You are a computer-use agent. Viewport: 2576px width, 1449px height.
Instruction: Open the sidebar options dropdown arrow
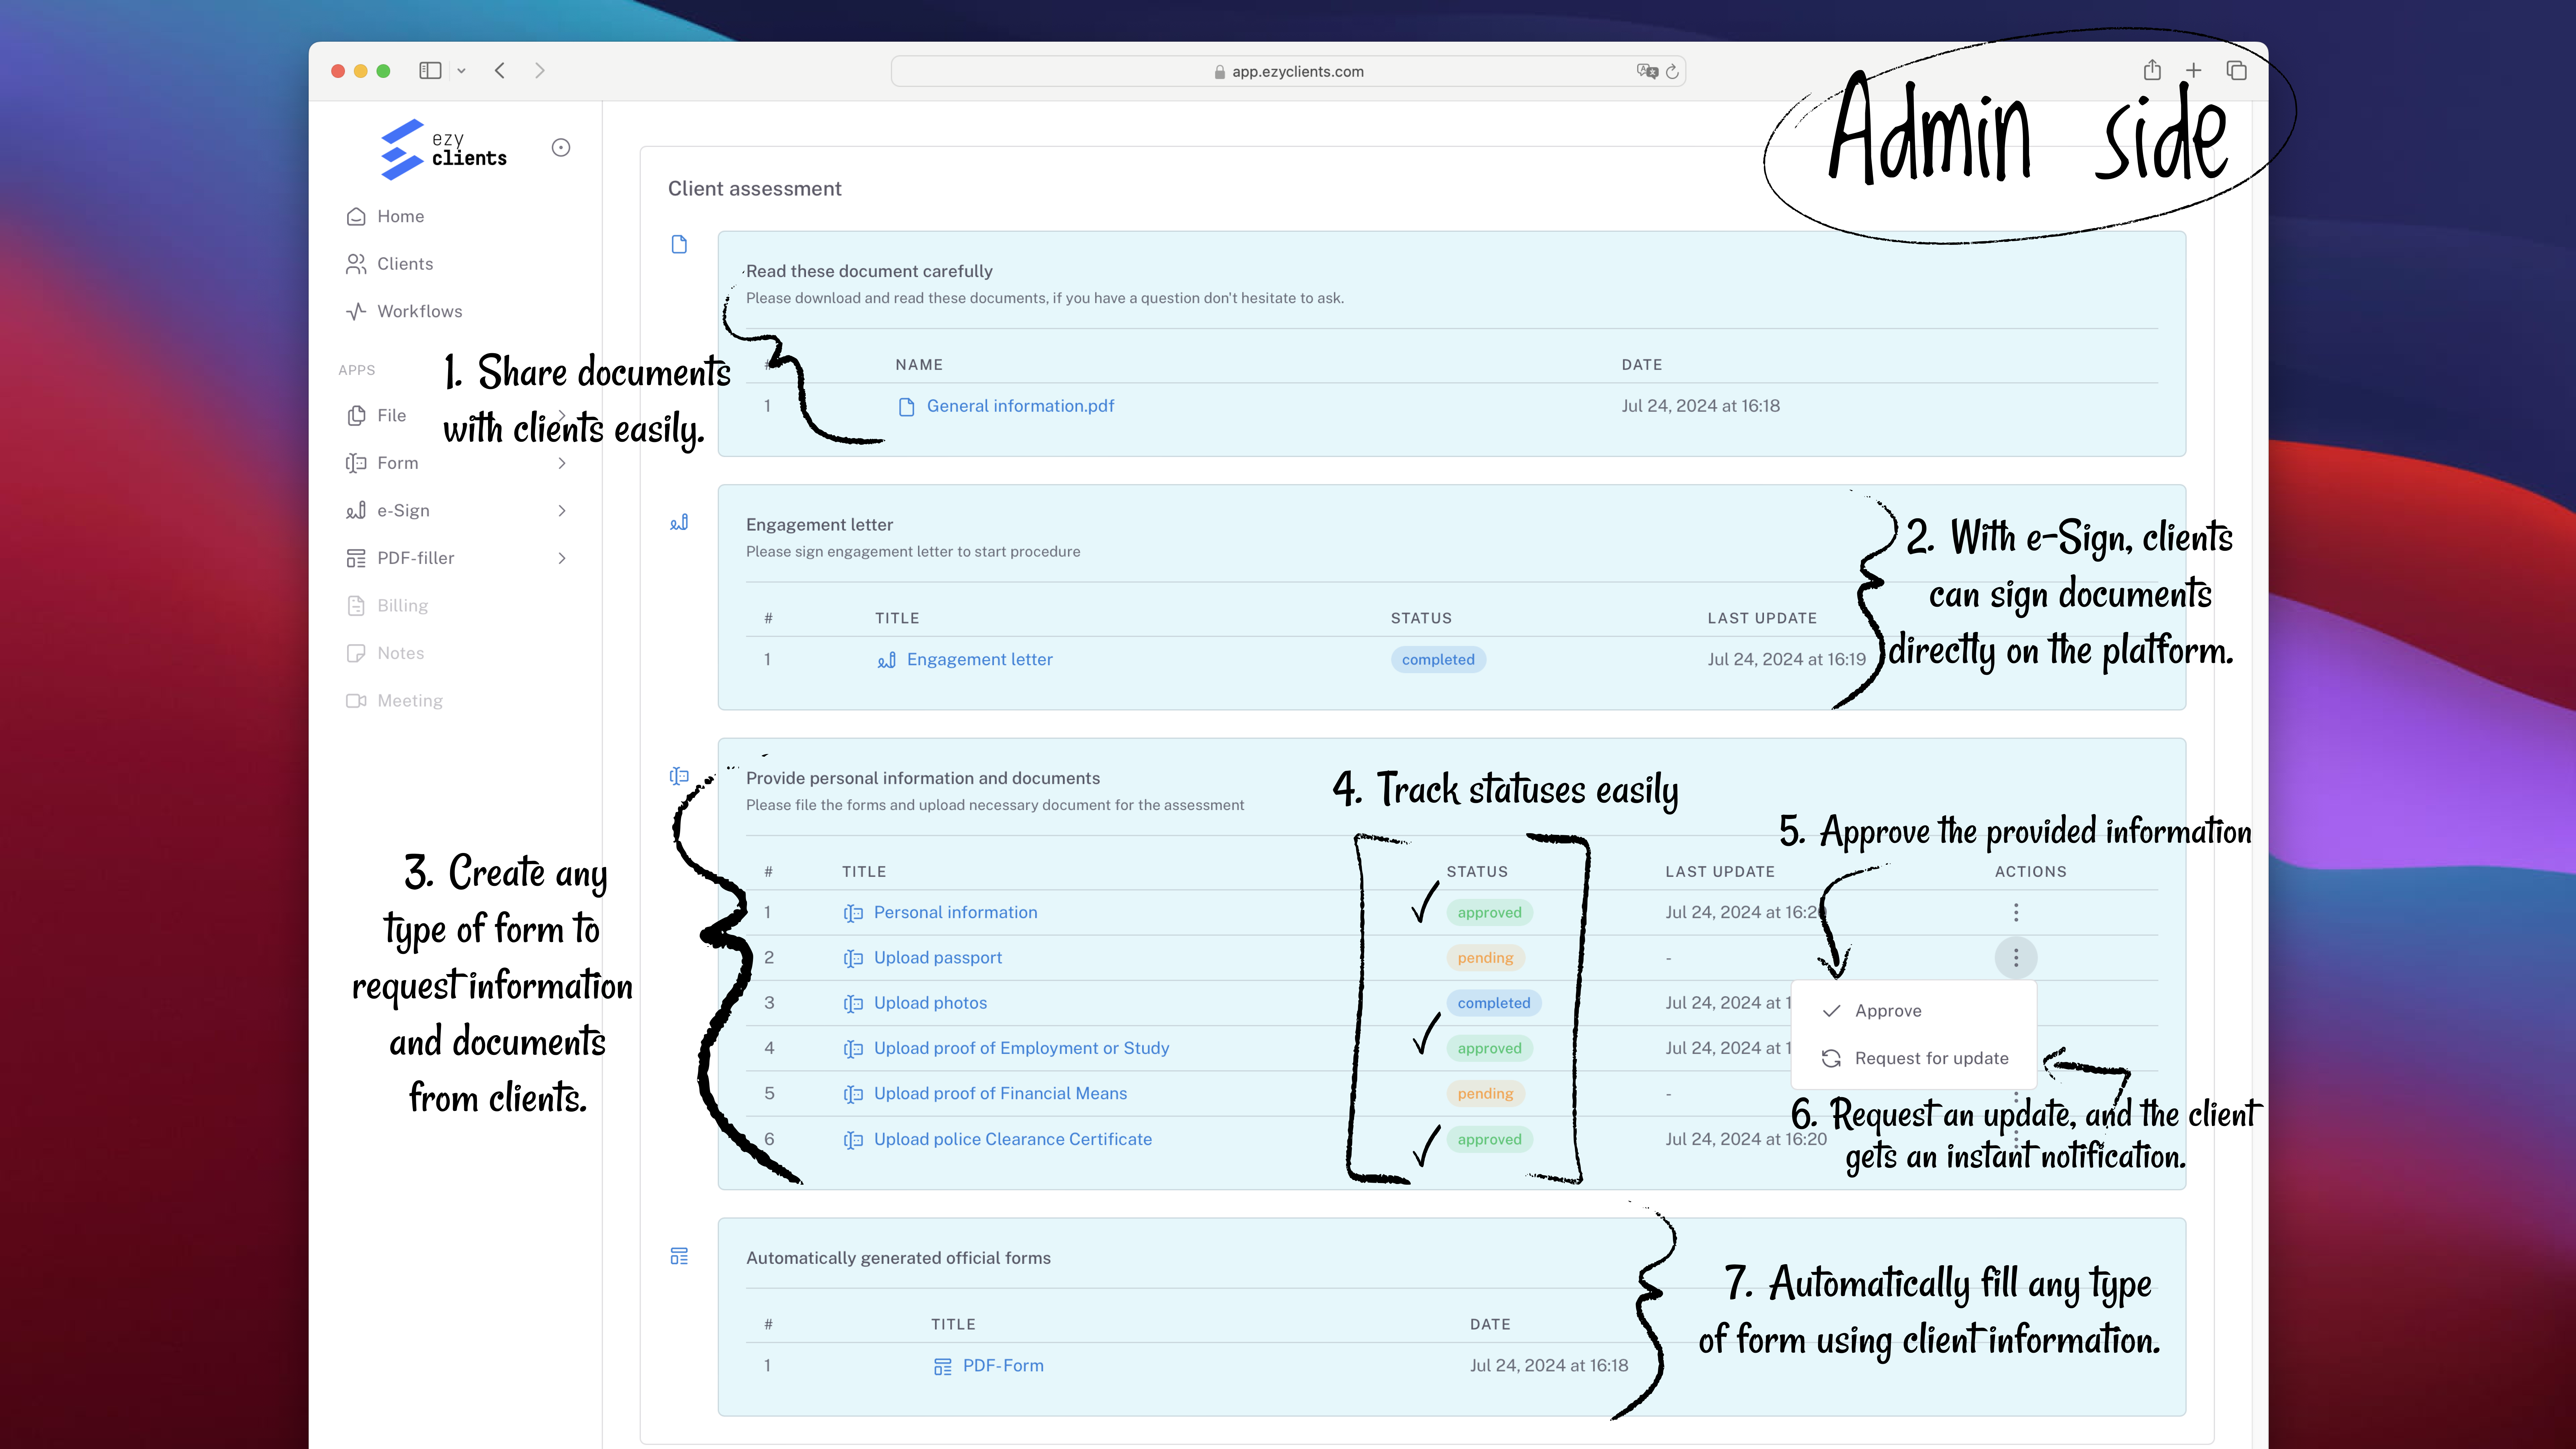tap(461, 71)
